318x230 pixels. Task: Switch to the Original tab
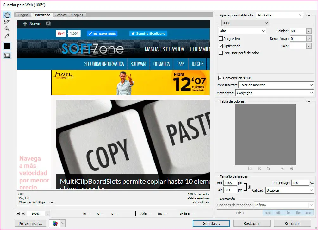tap(23, 15)
